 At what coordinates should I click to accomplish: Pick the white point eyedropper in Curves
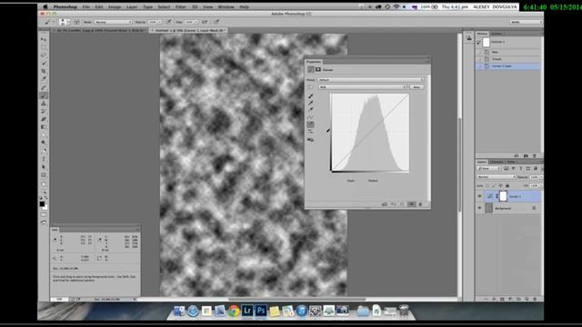(x=311, y=110)
